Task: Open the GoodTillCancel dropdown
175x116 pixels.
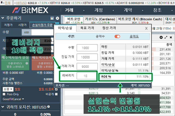Action: 13,99
